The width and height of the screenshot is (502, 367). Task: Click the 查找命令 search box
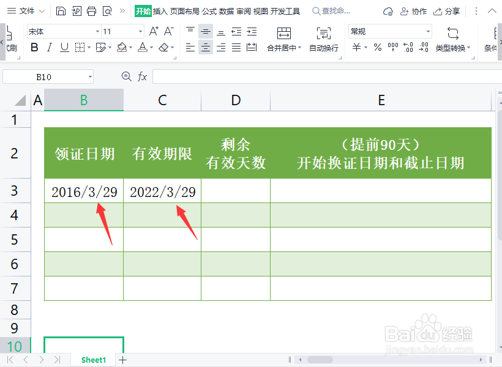331,11
